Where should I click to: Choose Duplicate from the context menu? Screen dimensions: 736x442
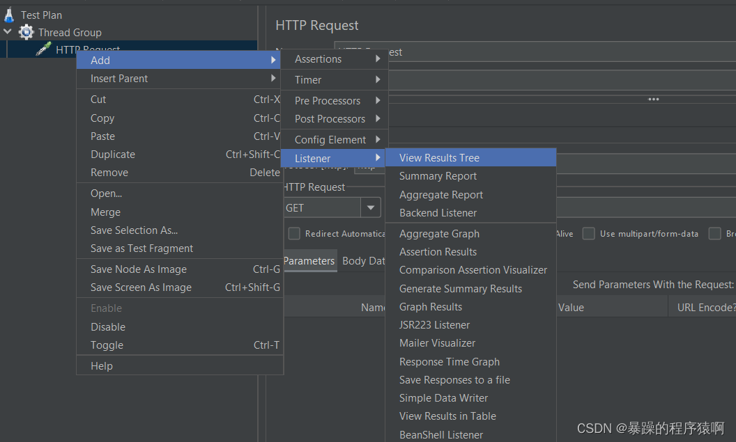(x=178, y=155)
